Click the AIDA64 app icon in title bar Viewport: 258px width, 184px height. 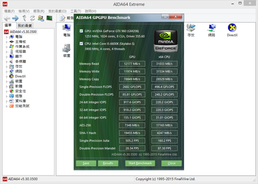pyautogui.click(x=5, y=4)
